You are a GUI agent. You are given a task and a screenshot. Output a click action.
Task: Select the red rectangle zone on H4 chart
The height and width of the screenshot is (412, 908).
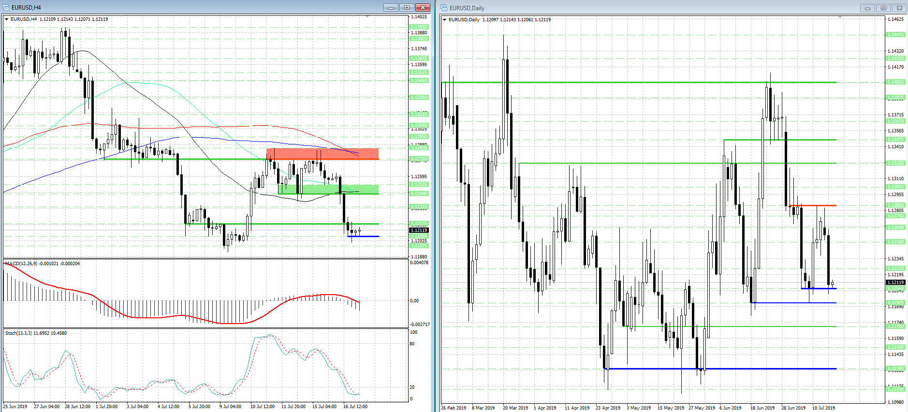tap(322, 154)
